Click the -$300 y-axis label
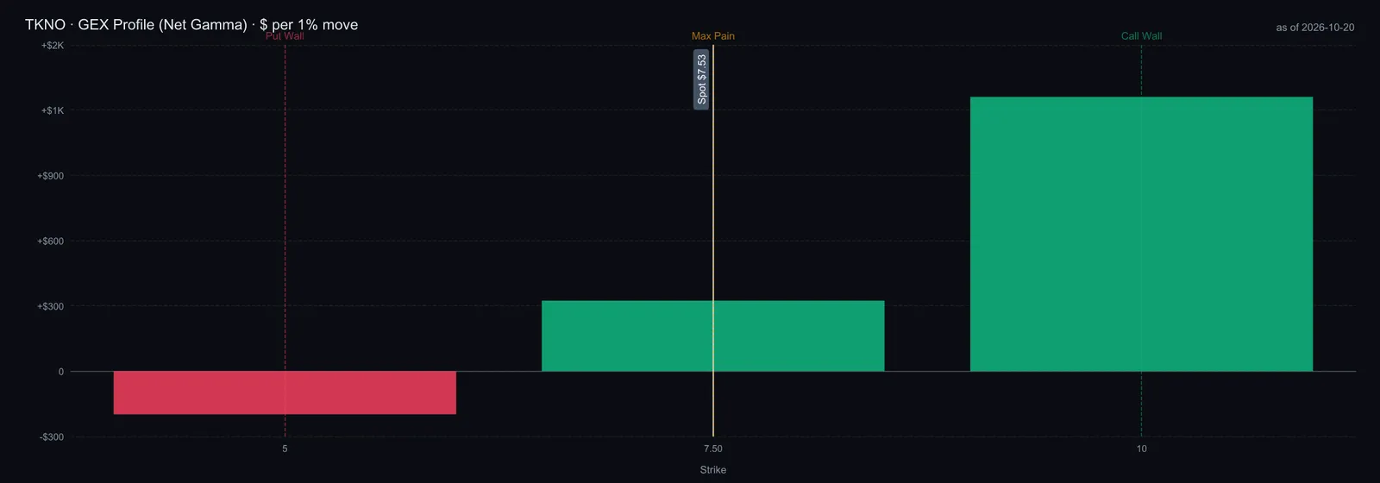The width and height of the screenshot is (1380, 483). click(52, 437)
